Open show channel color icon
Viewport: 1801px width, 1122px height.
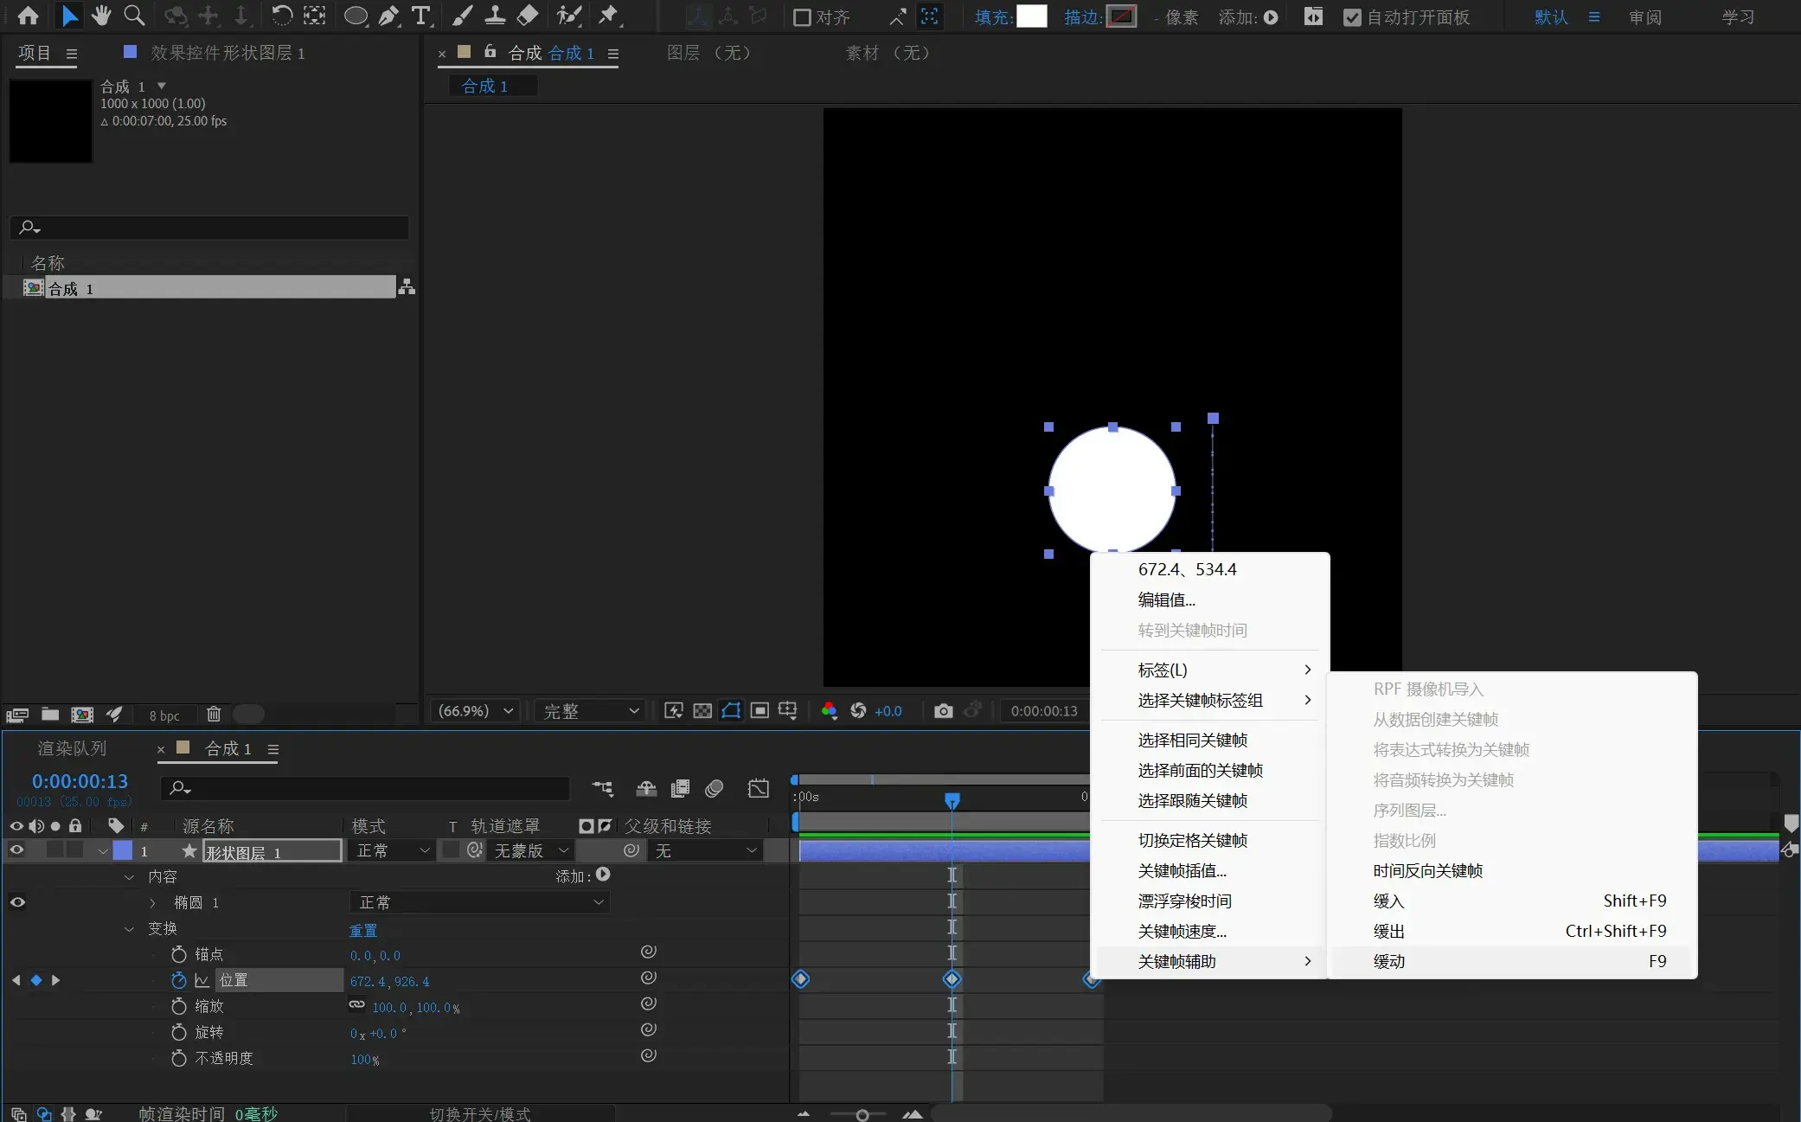coord(829,711)
